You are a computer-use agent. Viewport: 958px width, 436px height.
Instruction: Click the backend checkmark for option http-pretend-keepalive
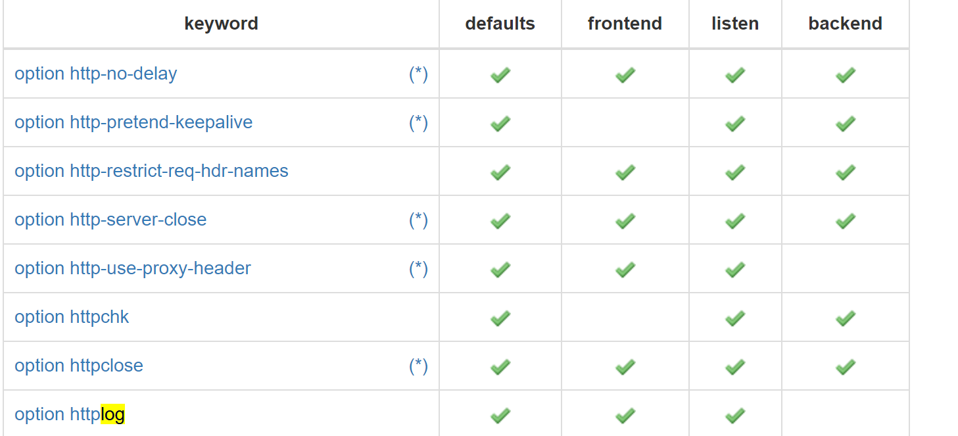(x=846, y=124)
